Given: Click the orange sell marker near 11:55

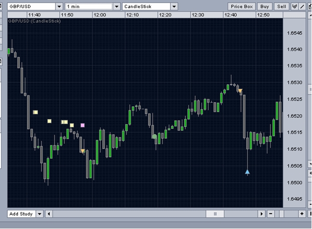Looking at the screenshot, I should [x=83, y=151].
